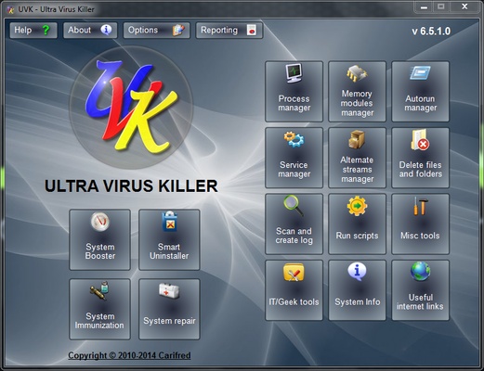Show System Info

(x=357, y=290)
